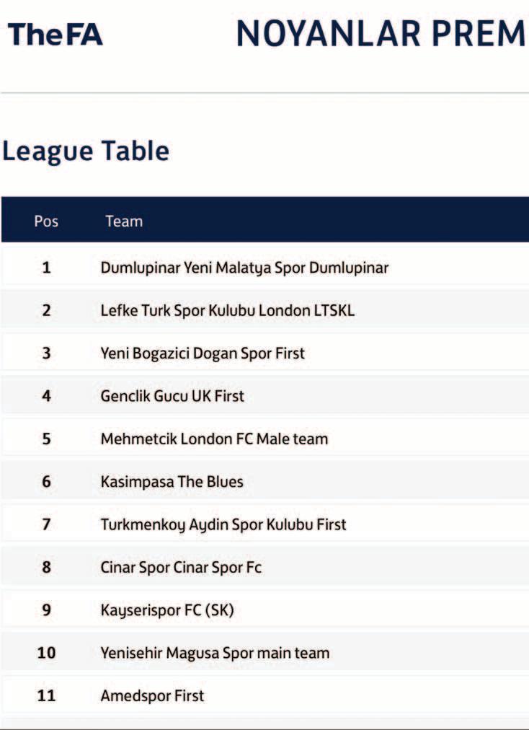The height and width of the screenshot is (730, 529).
Task: Open Kasimpasa The Blues team page
Action: [x=172, y=482]
